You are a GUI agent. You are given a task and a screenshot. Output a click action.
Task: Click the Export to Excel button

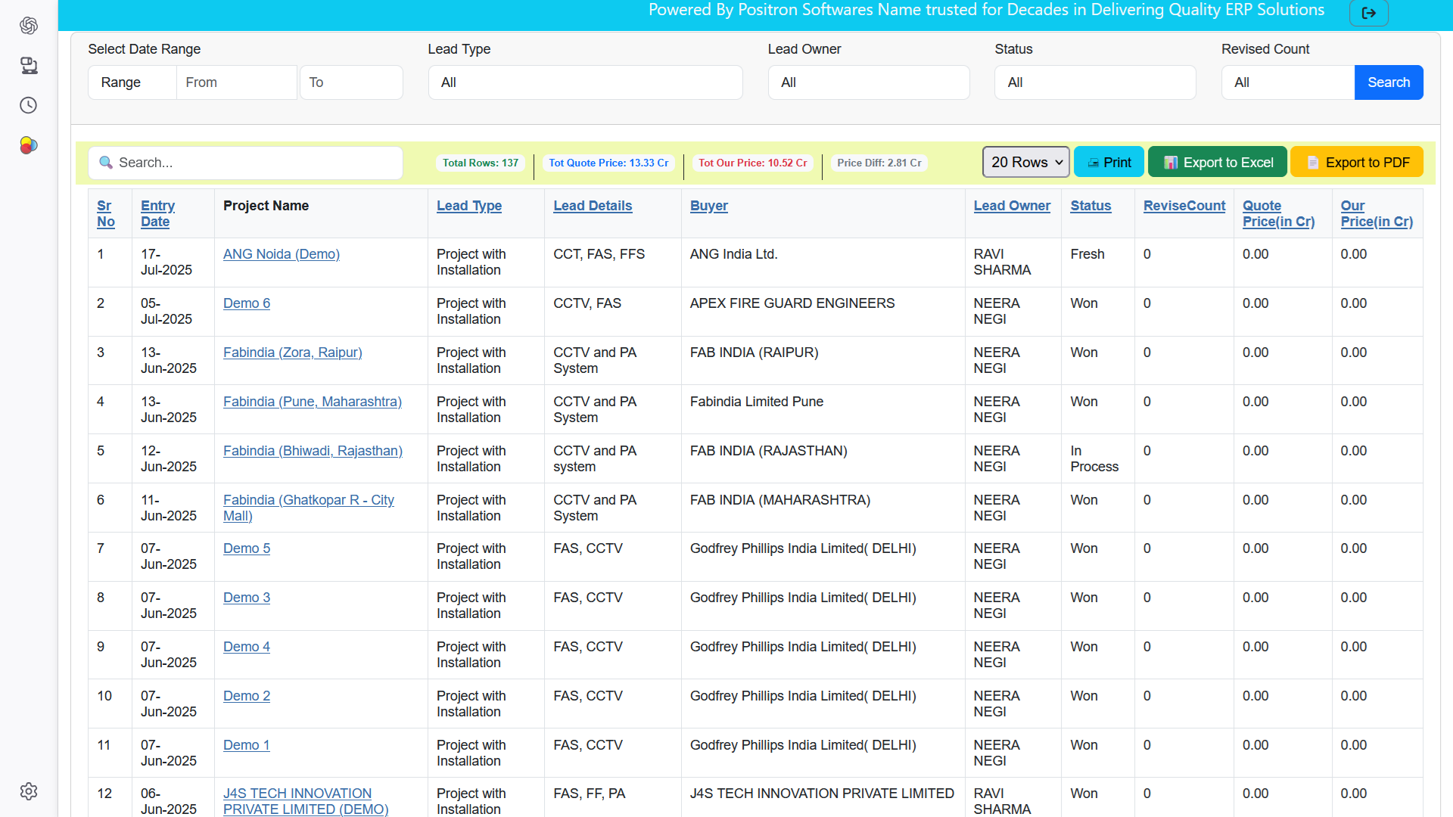[x=1216, y=161]
